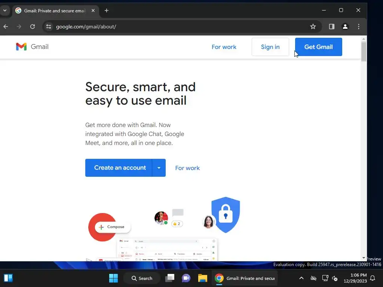Open Chrome side panel icon
This screenshot has height=287, width=383.
click(x=331, y=27)
